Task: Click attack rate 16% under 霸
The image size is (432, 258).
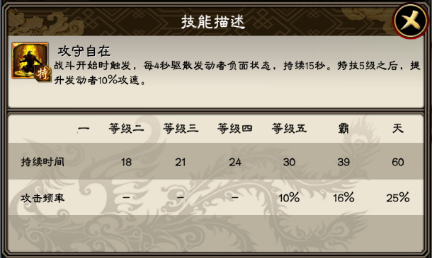Action: pyautogui.click(x=343, y=197)
